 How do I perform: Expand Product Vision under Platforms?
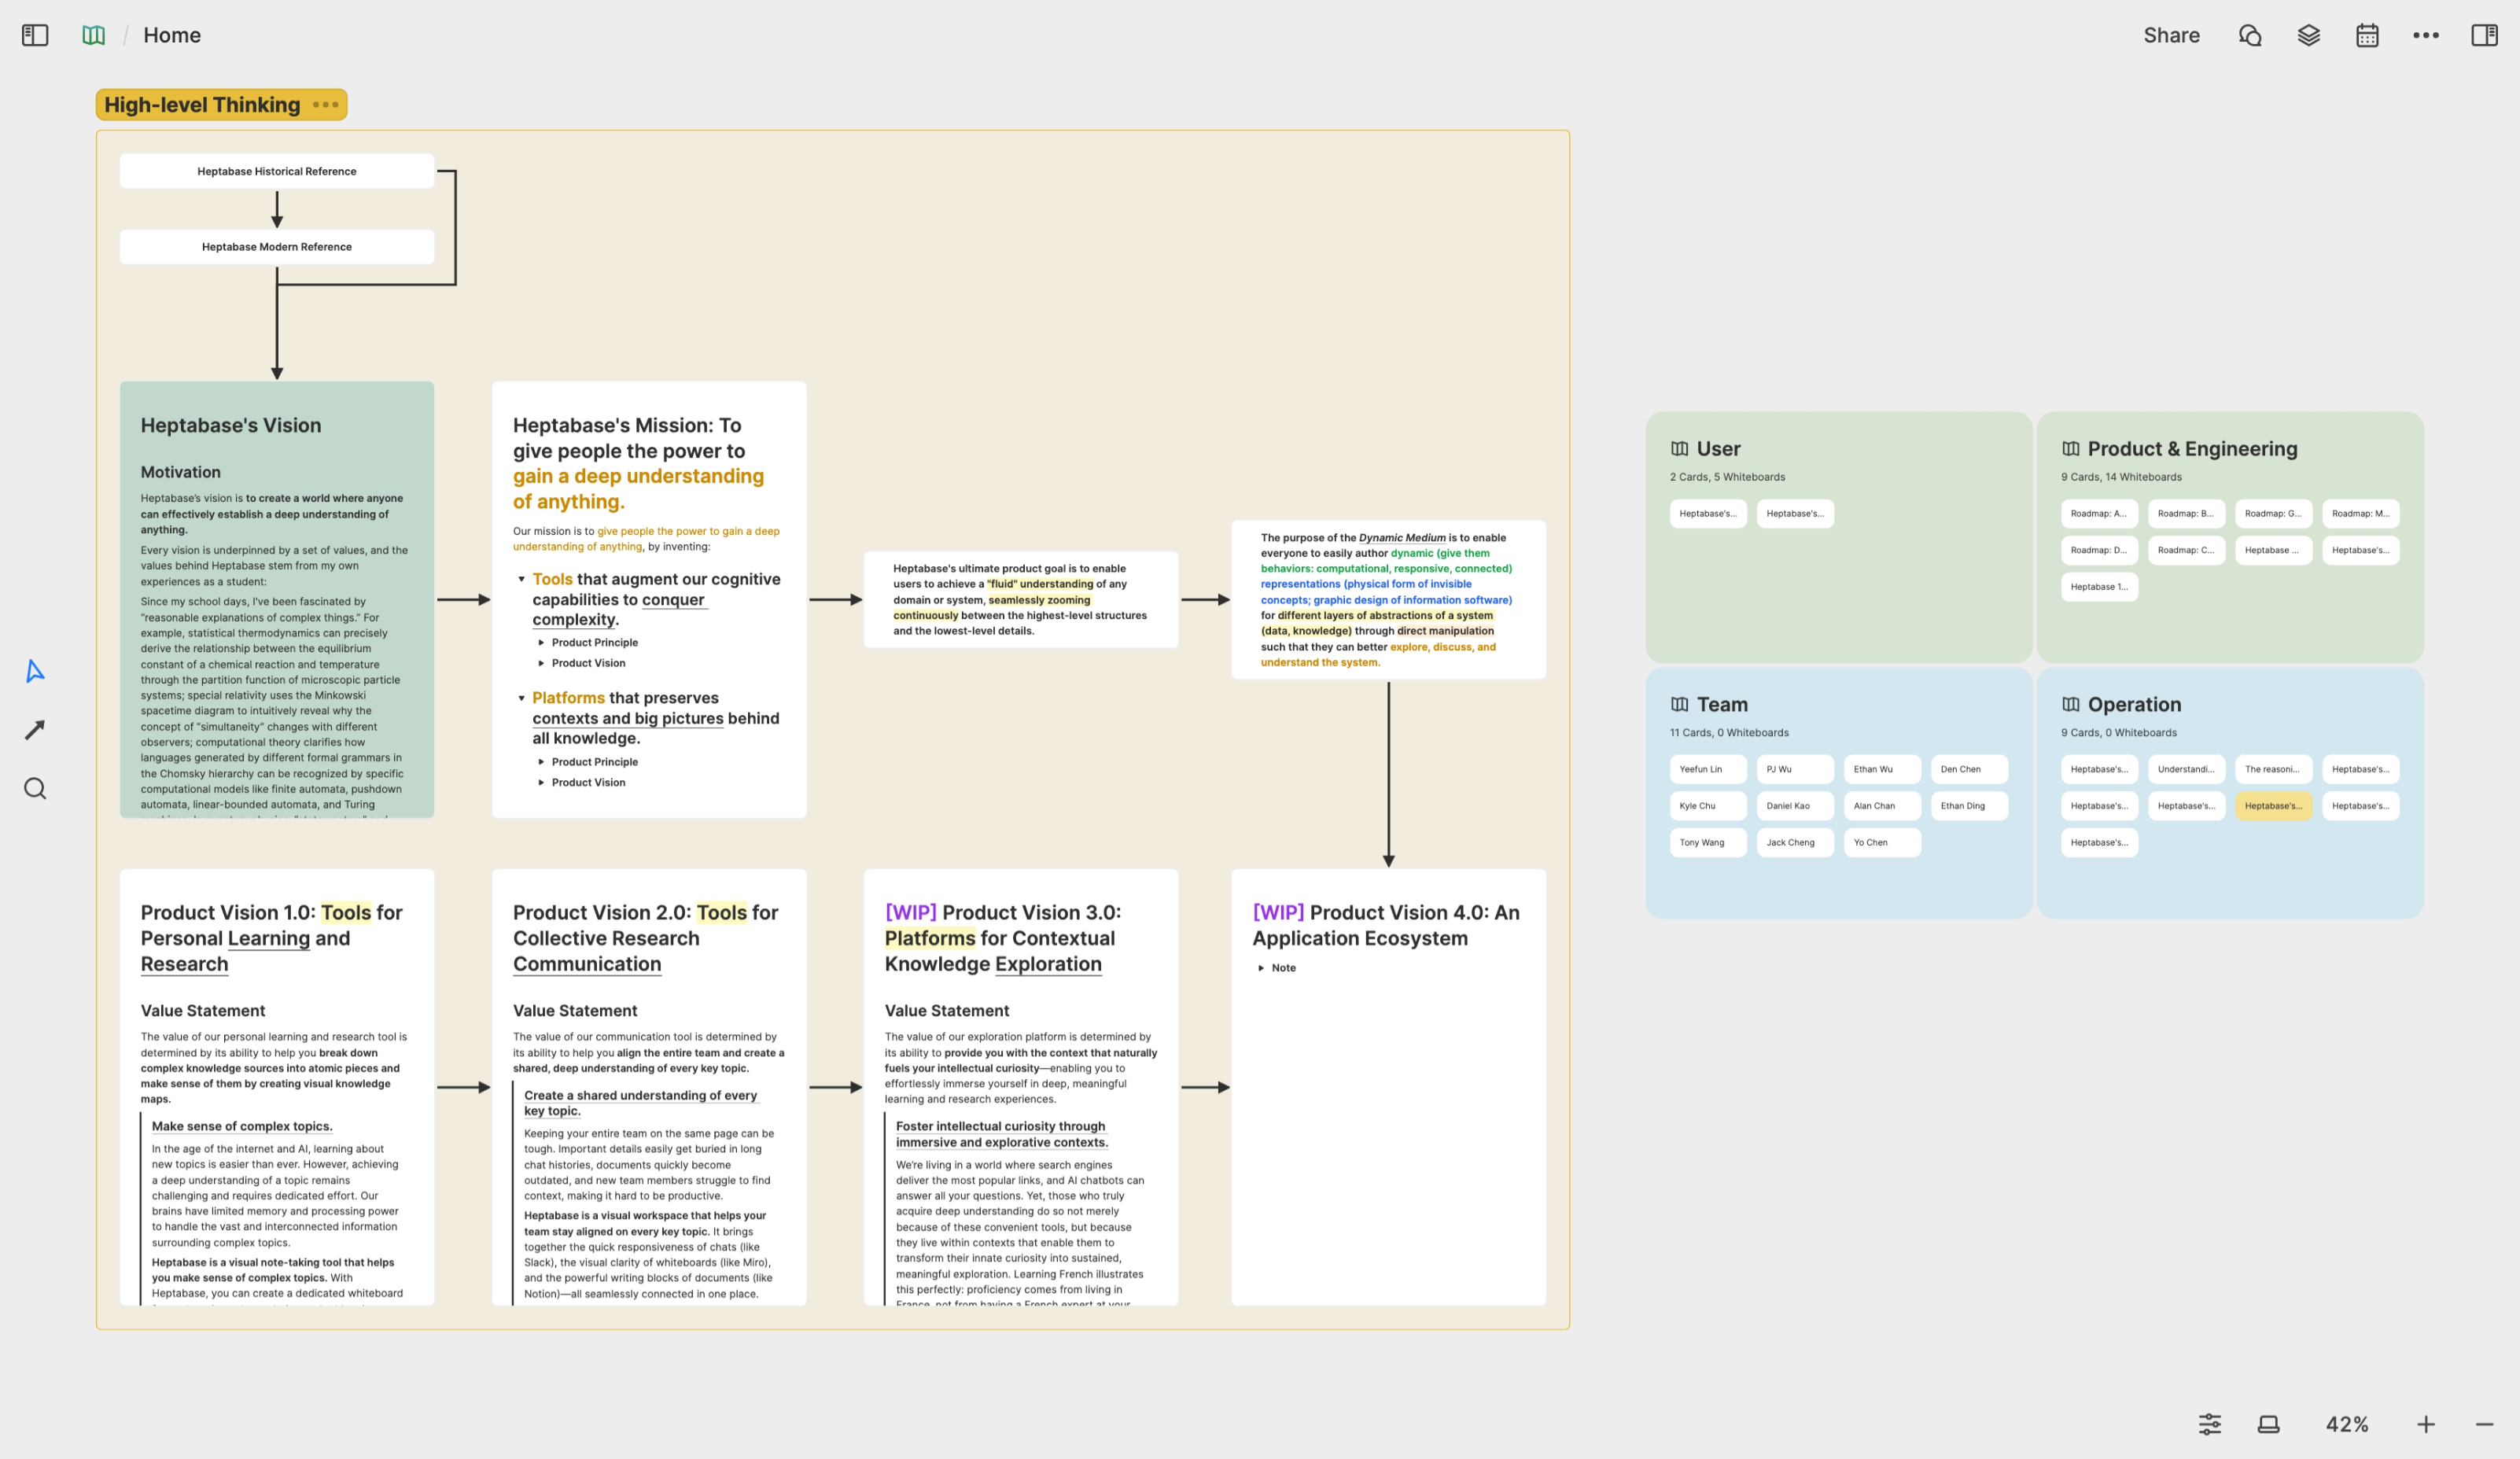click(x=541, y=782)
